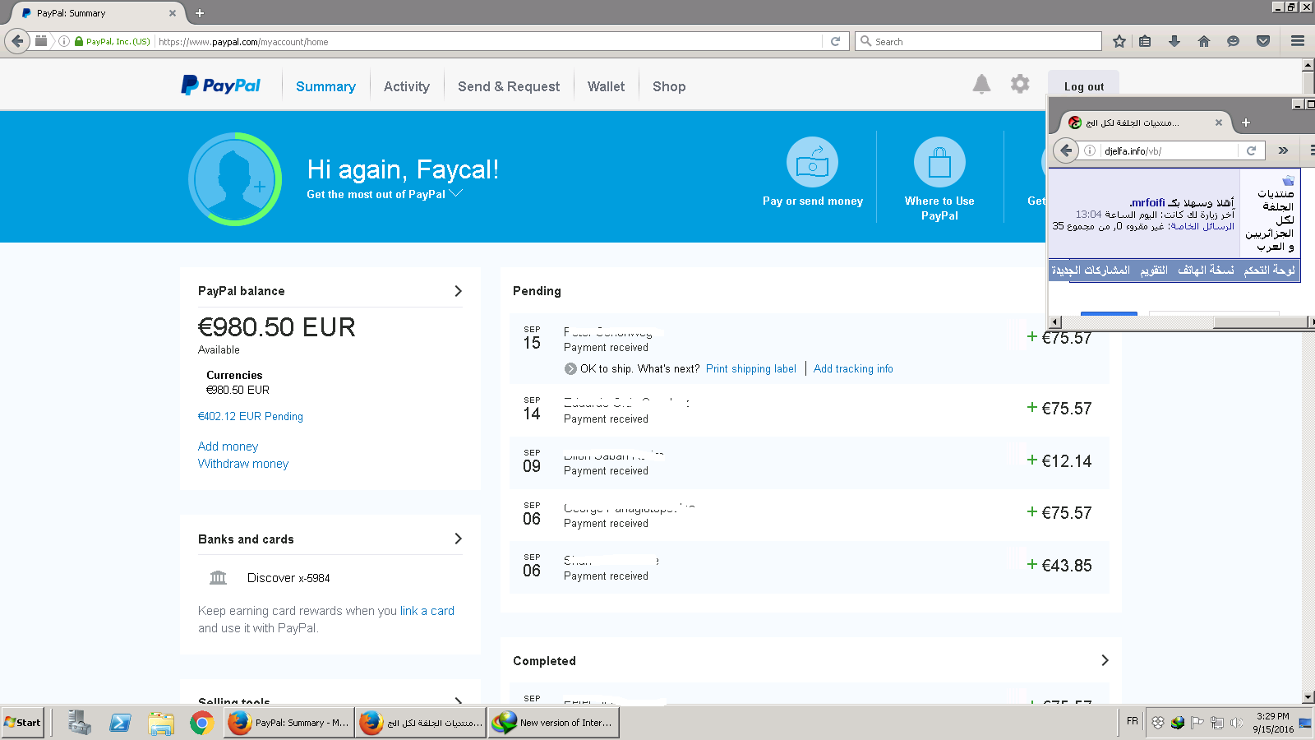Click back button in djelfa window

(1066, 150)
